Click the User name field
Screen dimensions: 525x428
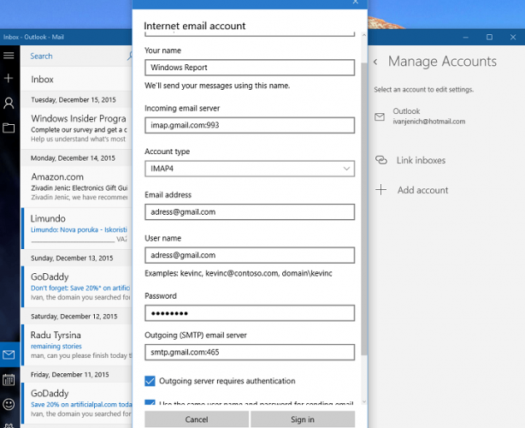click(250, 255)
